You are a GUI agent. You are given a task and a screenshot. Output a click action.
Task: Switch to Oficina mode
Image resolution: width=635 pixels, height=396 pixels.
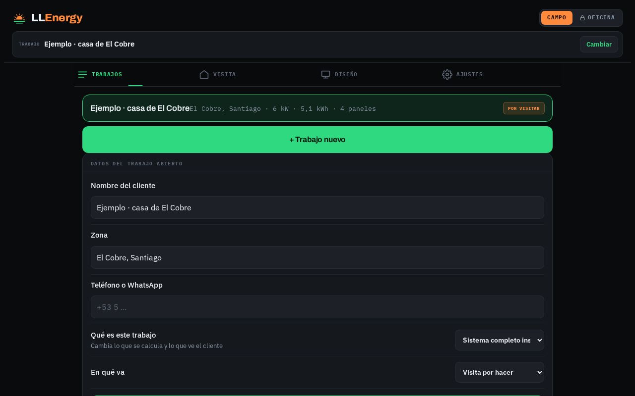tap(597, 18)
